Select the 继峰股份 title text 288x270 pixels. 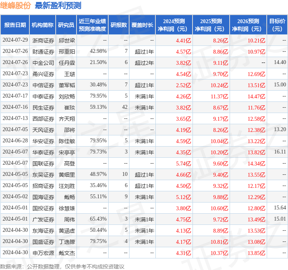coord(15,5)
